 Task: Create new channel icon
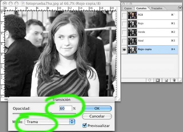[166, 80]
